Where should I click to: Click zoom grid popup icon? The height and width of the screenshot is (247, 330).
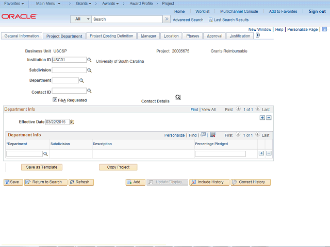[203, 135]
